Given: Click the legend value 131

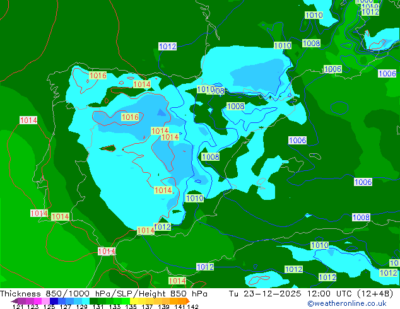Looking at the screenshot, I should [x=98, y=306].
